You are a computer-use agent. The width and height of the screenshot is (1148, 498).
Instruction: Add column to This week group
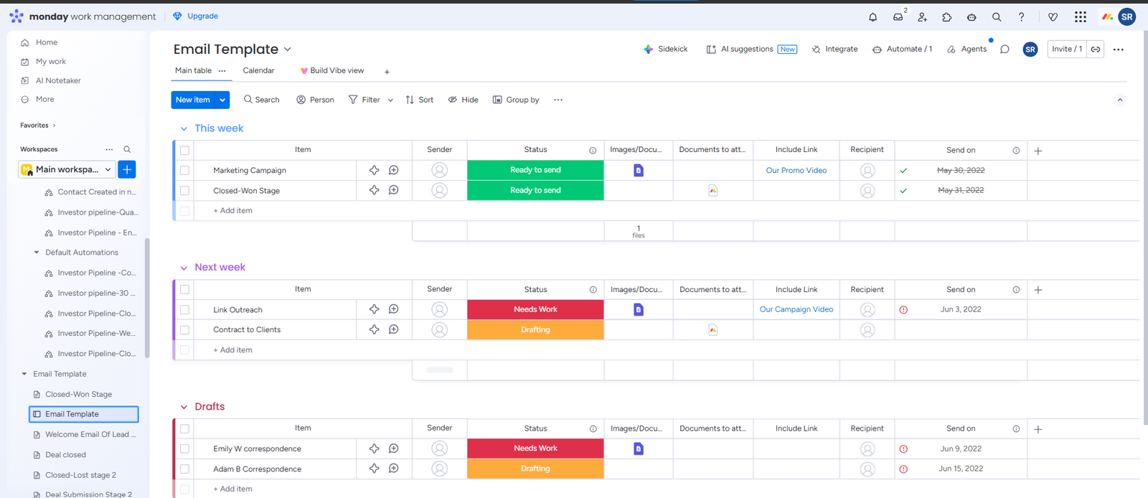click(x=1038, y=151)
